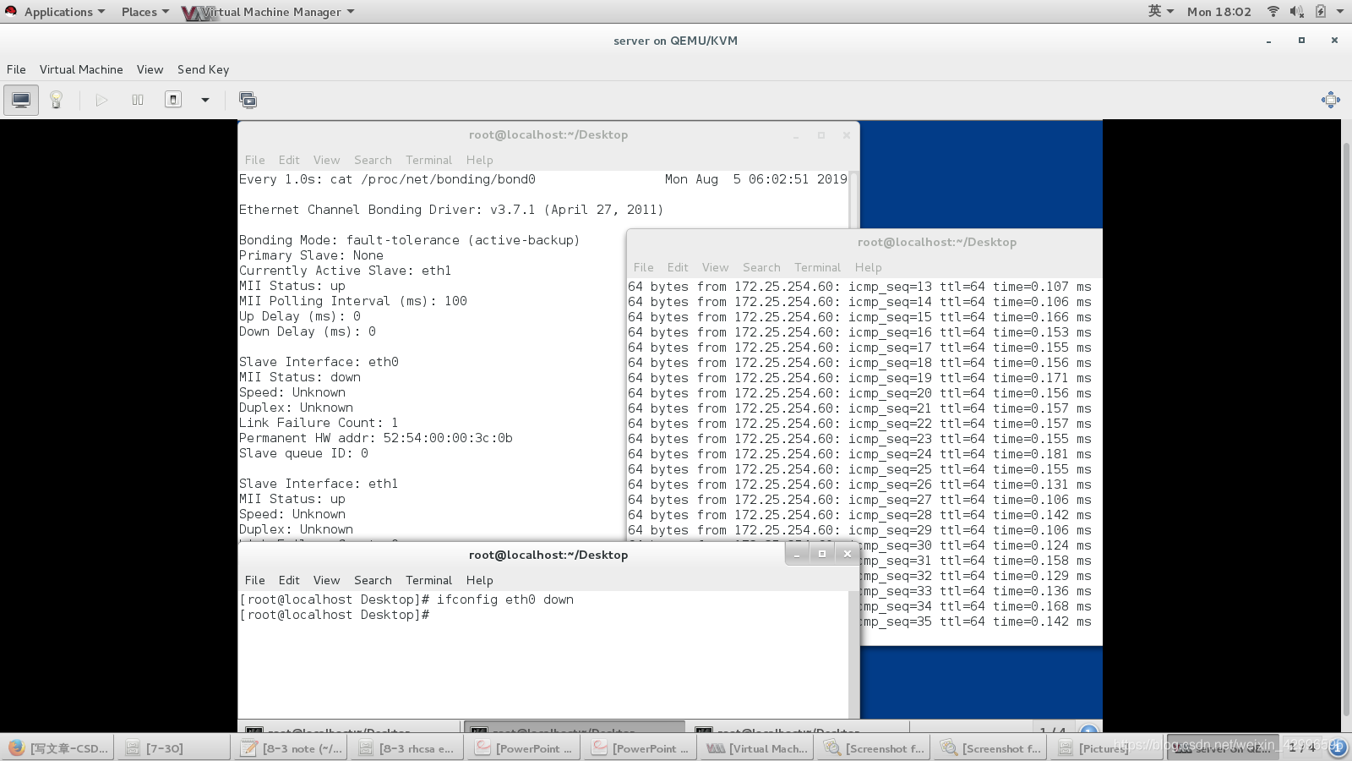Open View menu of virt-manager window

(150, 69)
